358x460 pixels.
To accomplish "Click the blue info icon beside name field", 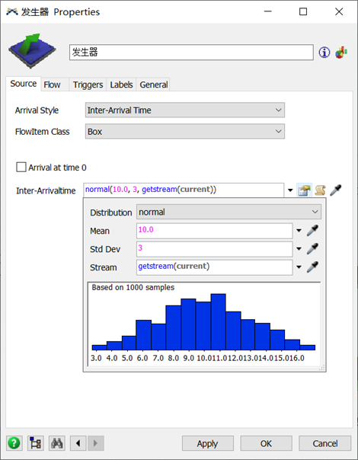I will point(324,53).
